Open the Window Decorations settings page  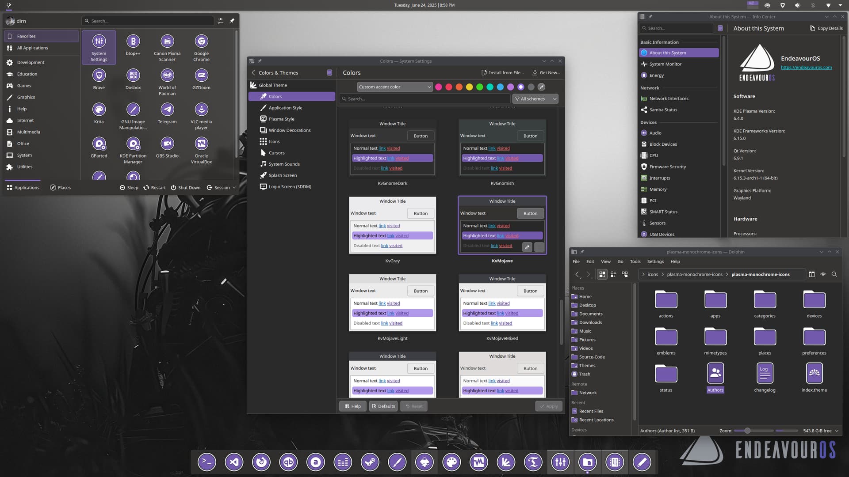pyautogui.click(x=290, y=130)
